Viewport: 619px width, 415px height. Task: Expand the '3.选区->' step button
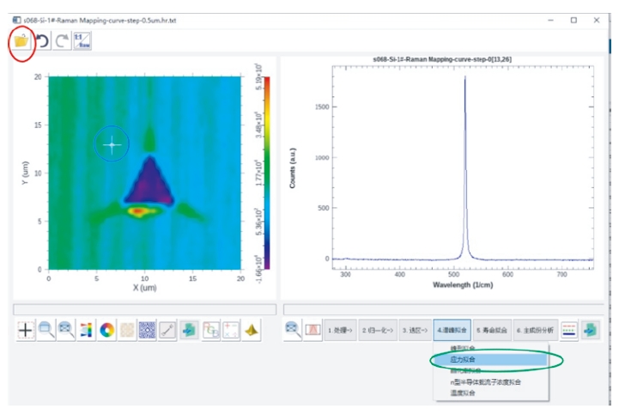pyautogui.click(x=414, y=331)
